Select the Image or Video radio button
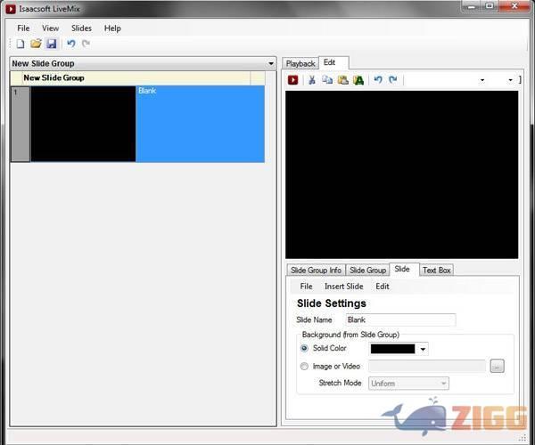 (304, 366)
